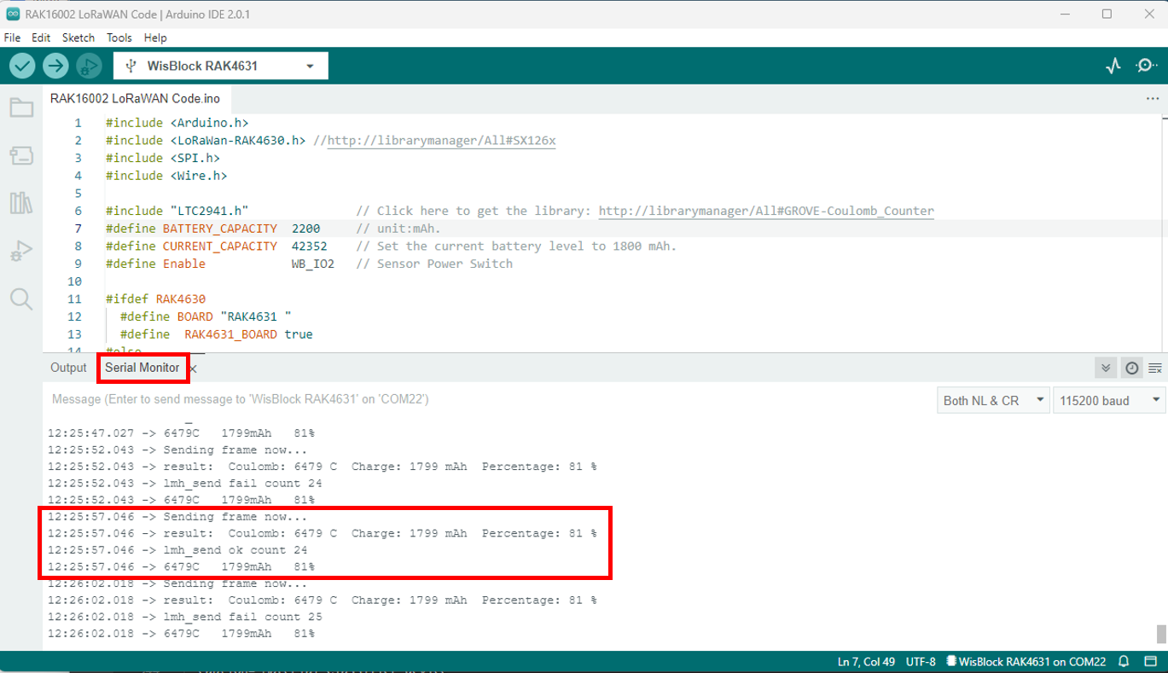Image resolution: width=1168 pixels, height=673 pixels.
Task: Open the Debug sidebar icon
Action: (21, 251)
